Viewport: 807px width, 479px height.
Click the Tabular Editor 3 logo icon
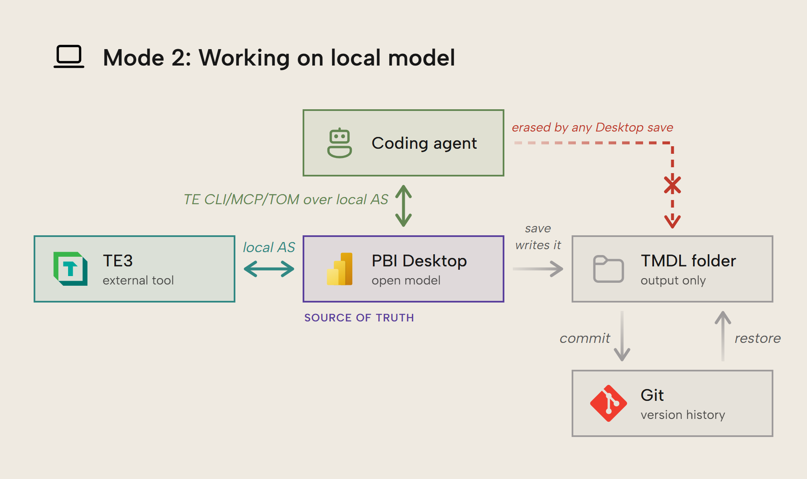[71, 269]
